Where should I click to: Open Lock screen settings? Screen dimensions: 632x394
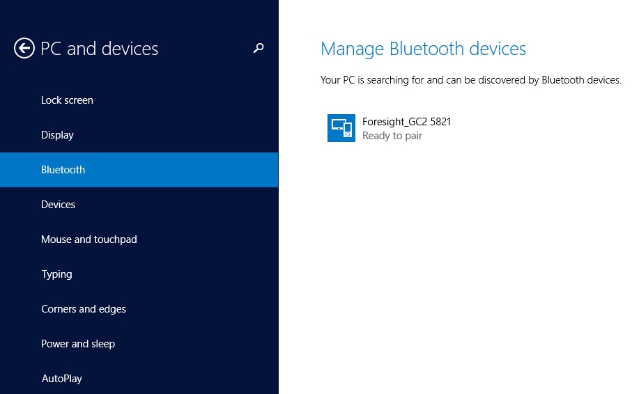pos(139,100)
